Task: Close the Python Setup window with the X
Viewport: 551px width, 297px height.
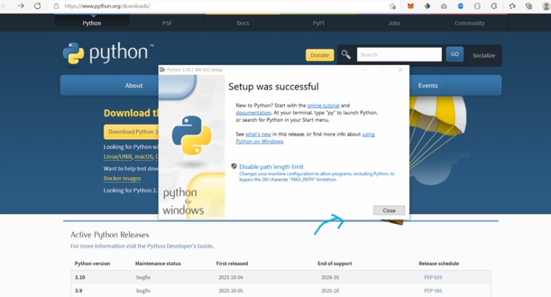Action: pos(400,70)
